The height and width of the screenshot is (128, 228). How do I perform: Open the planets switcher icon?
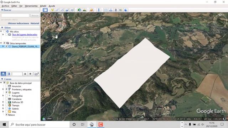pyautogui.click(x=92, y=10)
